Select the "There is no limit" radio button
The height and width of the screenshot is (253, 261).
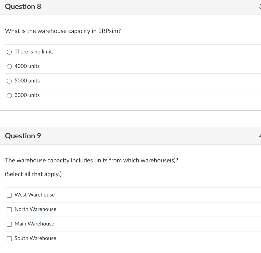pos(9,52)
